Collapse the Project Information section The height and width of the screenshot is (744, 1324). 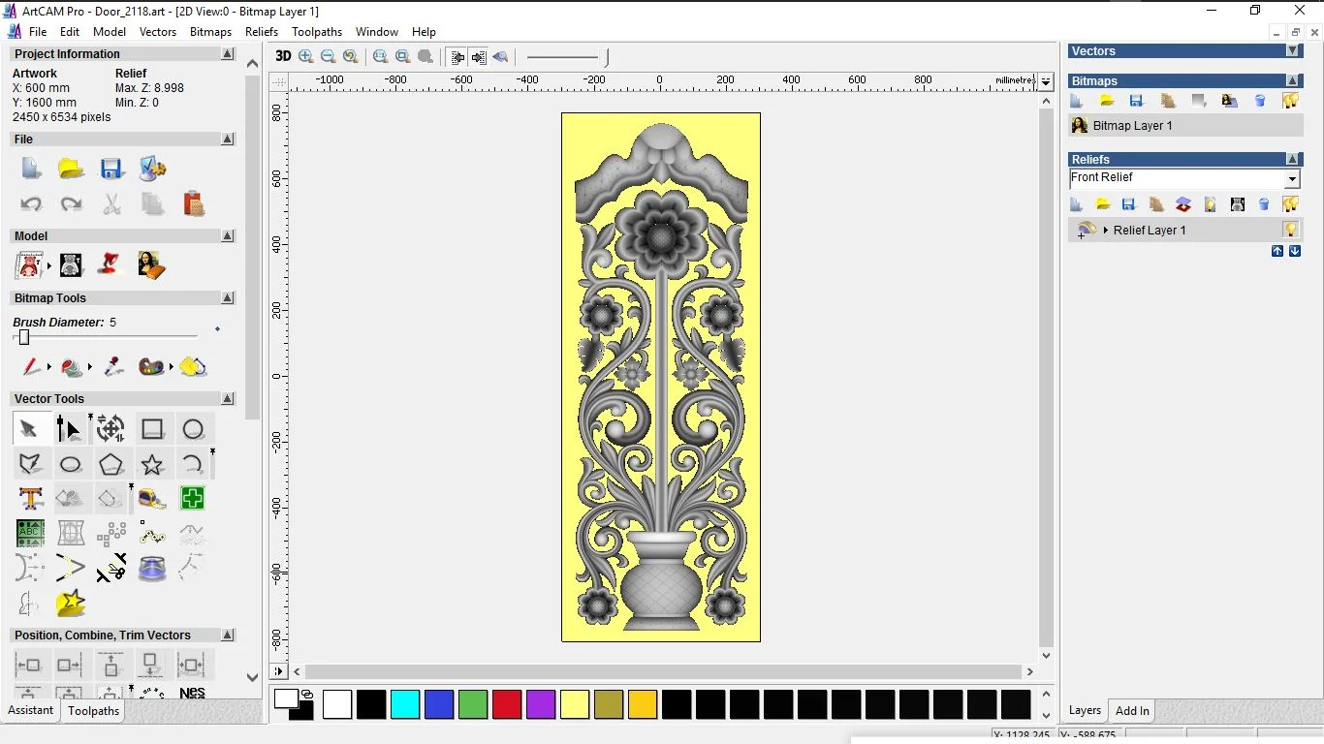[228, 54]
